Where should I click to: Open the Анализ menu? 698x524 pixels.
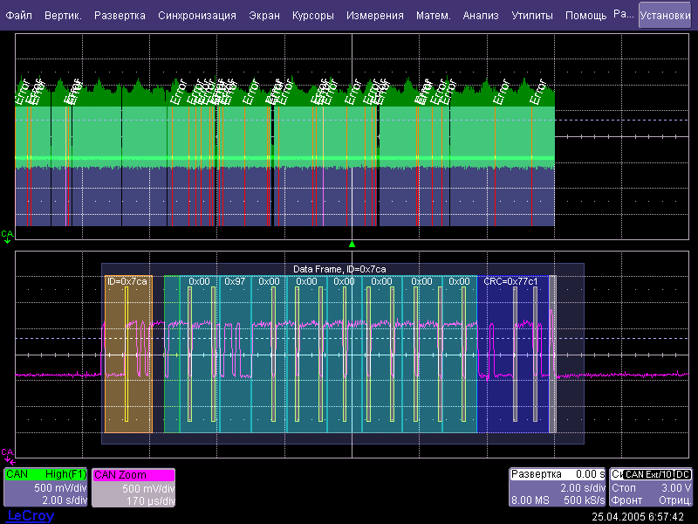tap(481, 16)
